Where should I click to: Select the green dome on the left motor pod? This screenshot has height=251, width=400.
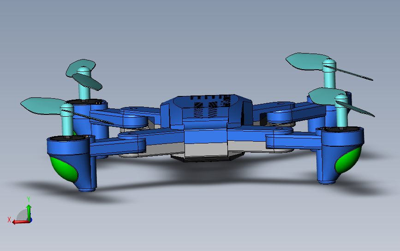pyautogui.click(x=63, y=169)
